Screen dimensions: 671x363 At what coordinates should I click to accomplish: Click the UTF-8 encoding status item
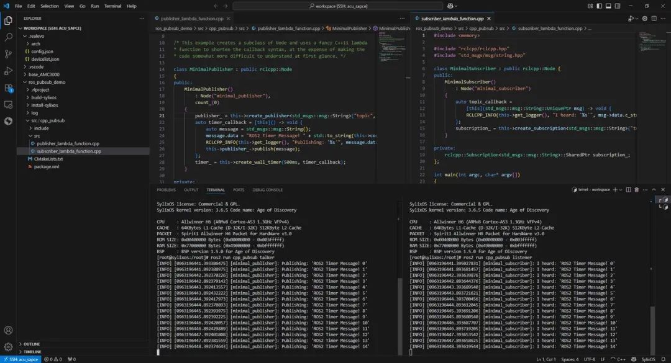[x=589, y=359]
